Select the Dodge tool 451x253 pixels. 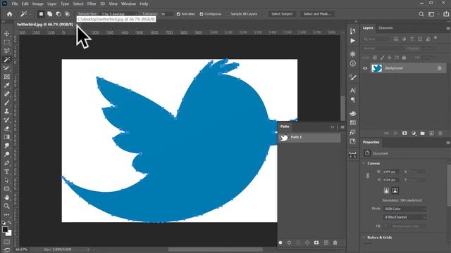tap(6, 154)
